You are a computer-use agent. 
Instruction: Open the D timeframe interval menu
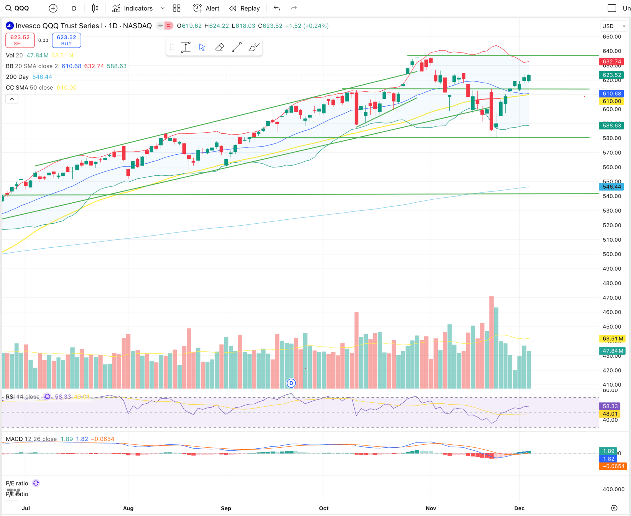click(x=74, y=8)
